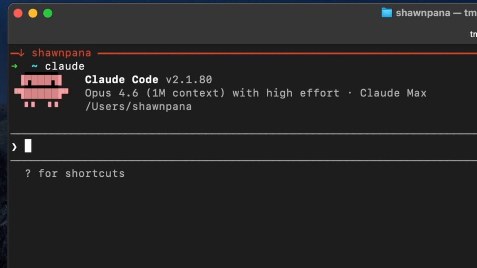477x268 pixels.
Task: Click the /Users/shawnpana directory path
Action: (138, 106)
